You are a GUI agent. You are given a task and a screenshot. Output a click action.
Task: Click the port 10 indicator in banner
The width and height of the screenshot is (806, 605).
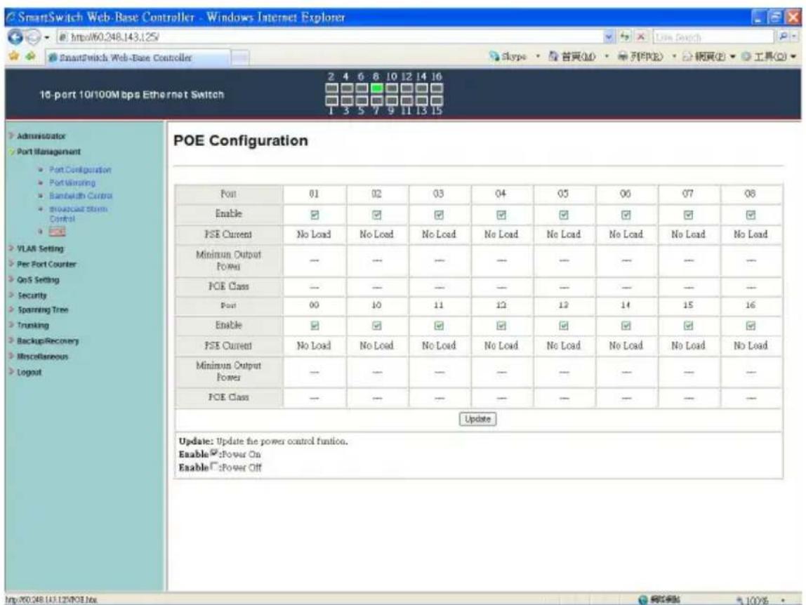pyautogui.click(x=392, y=88)
